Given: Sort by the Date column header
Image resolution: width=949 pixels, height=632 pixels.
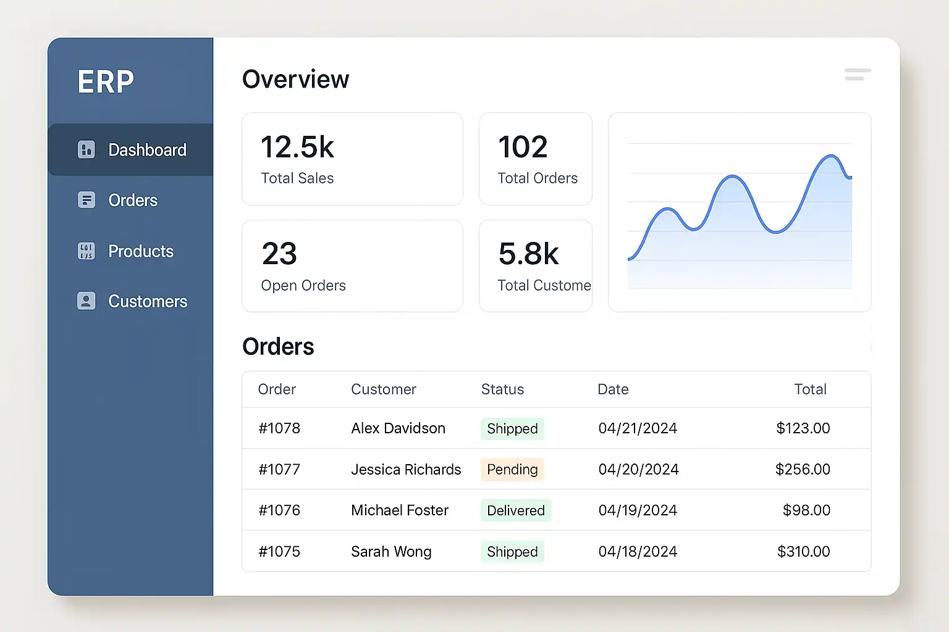Looking at the screenshot, I should pos(613,389).
